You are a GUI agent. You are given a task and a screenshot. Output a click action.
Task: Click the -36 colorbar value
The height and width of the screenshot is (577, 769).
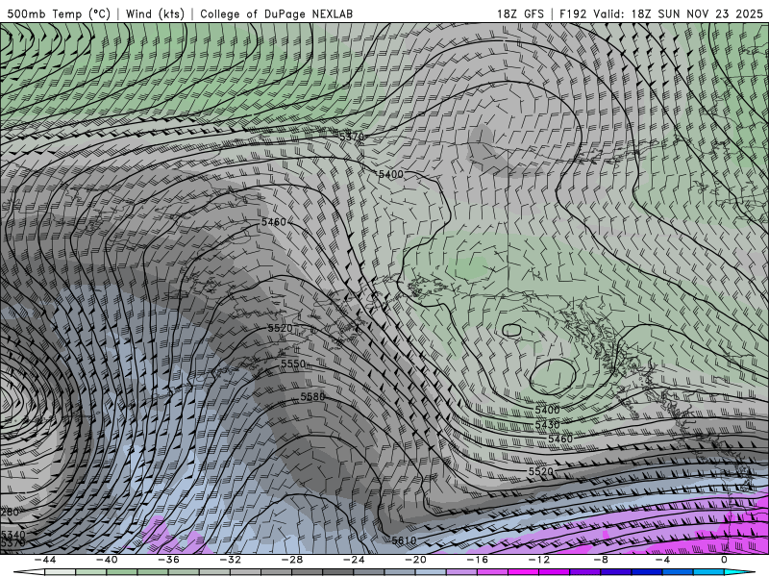pos(169,560)
